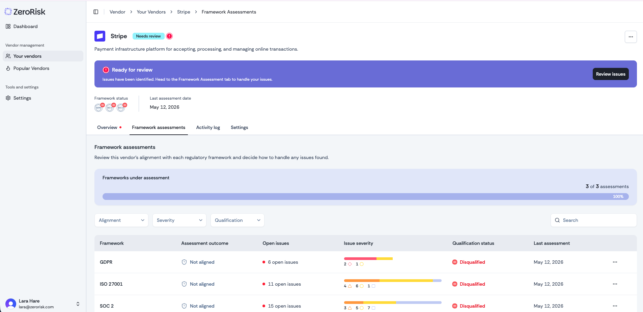Click SOC 2 framework status badge
This screenshot has height=312, width=643.
(x=121, y=107)
